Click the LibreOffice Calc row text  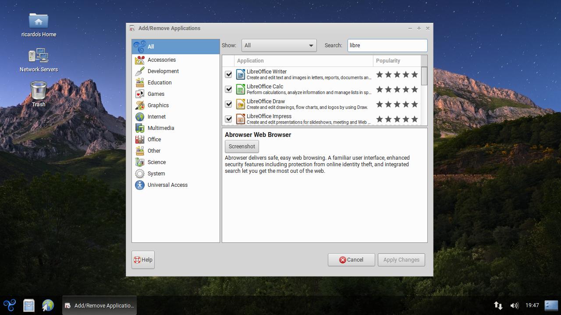coord(309,89)
